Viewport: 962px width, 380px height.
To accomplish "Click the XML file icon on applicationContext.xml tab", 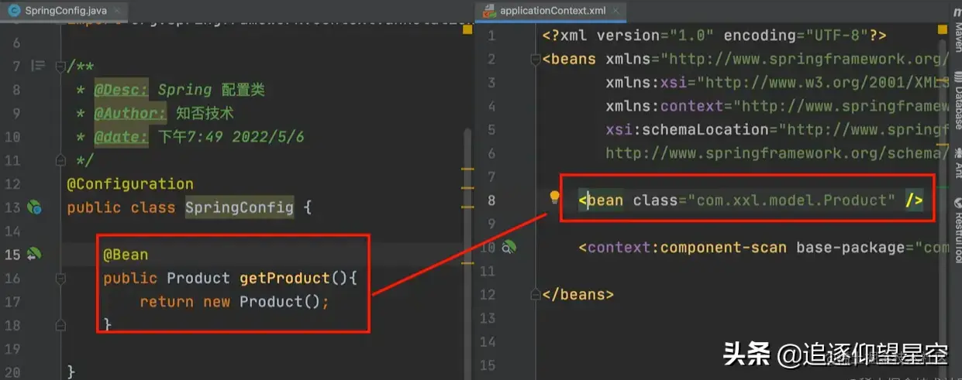I will point(490,10).
